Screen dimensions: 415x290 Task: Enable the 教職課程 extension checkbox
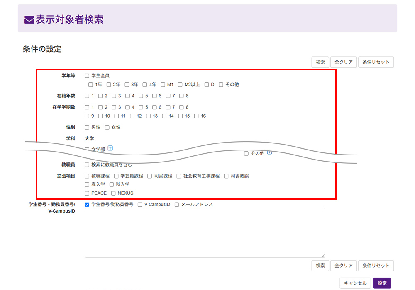(x=87, y=176)
